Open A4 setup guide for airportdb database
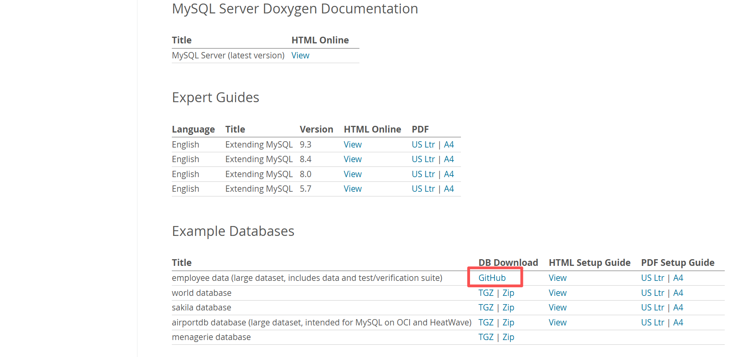Screen dimensions: 754x357 point(678,322)
